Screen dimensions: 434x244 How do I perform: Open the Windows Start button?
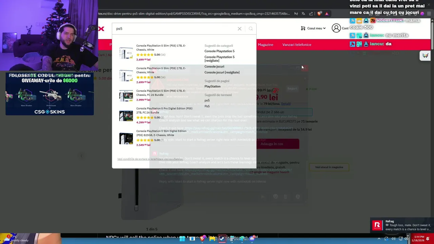pyautogui.click(x=182, y=239)
